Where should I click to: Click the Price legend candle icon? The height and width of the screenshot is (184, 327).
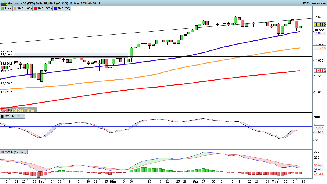click(x=3, y=8)
